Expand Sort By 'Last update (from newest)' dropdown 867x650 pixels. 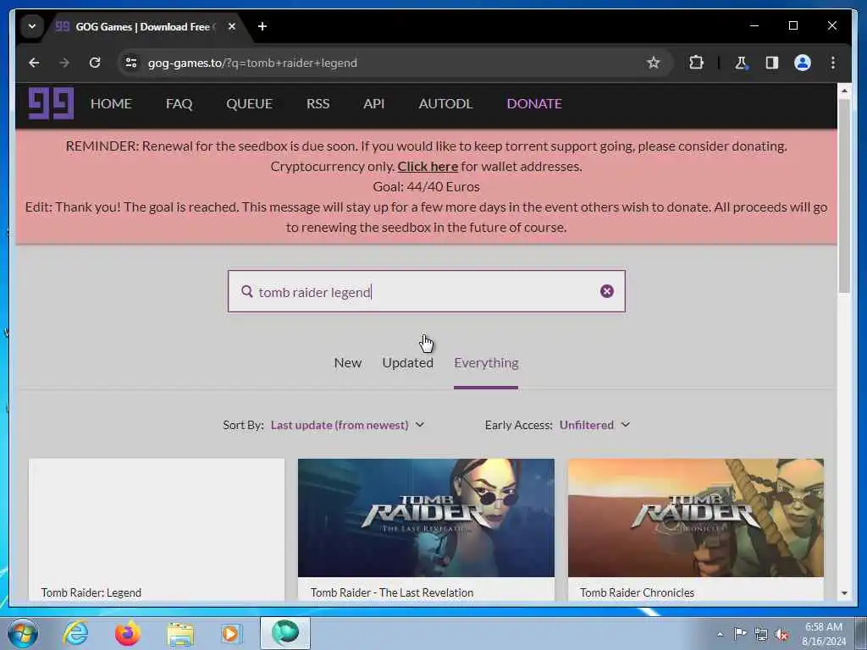point(347,425)
